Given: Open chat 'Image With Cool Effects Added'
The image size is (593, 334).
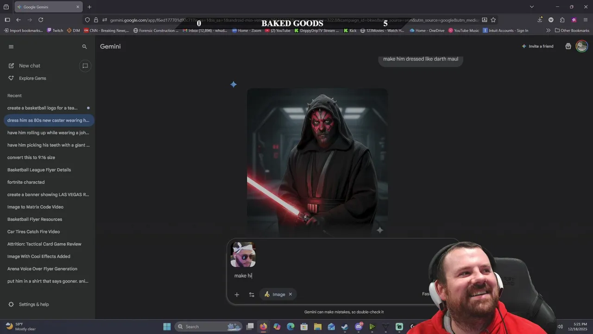Looking at the screenshot, I should 39,257.
